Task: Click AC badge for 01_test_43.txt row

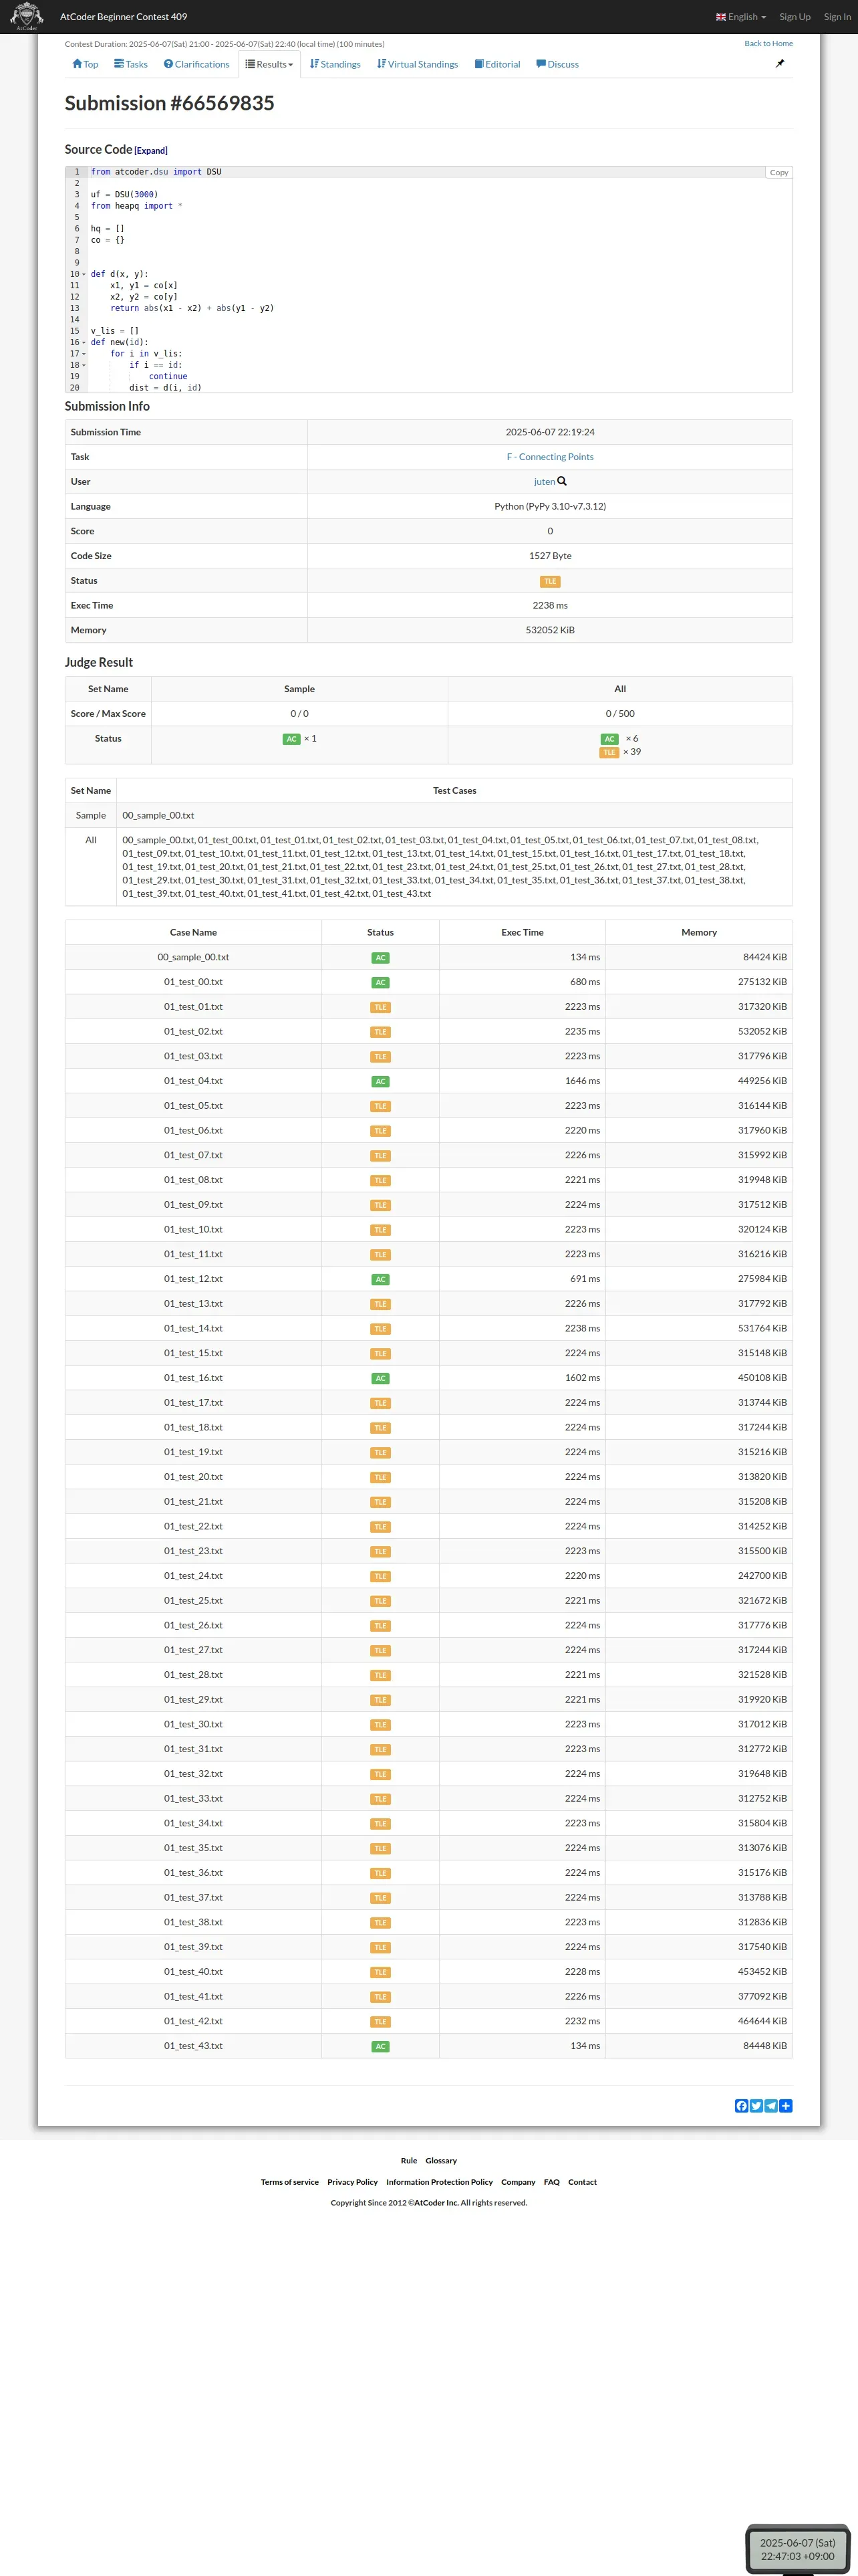Action: [x=381, y=2047]
